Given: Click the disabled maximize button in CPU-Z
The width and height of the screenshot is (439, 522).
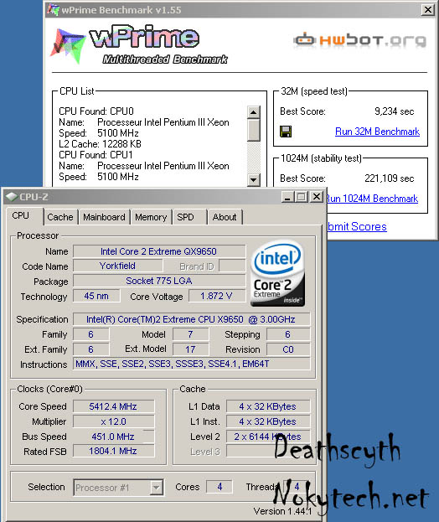Looking at the screenshot, I should (x=302, y=197).
